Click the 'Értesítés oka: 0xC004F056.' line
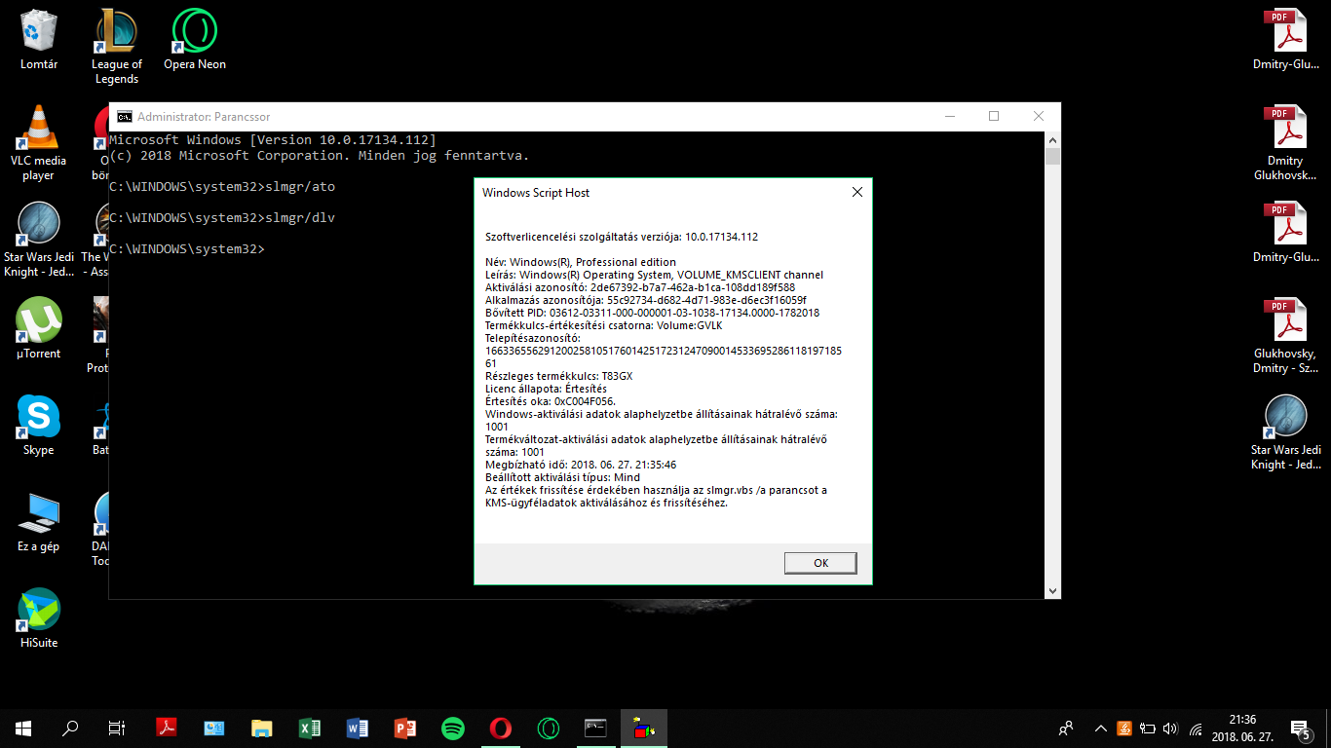The height and width of the screenshot is (748, 1331). pyautogui.click(x=551, y=401)
